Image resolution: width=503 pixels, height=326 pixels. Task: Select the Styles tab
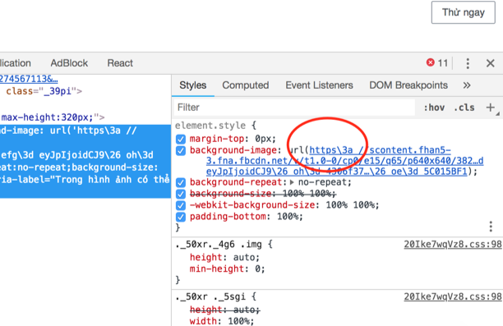[x=193, y=85]
